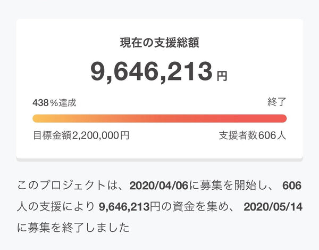Click the bold 606 in the summary paragraph

pos(292,186)
